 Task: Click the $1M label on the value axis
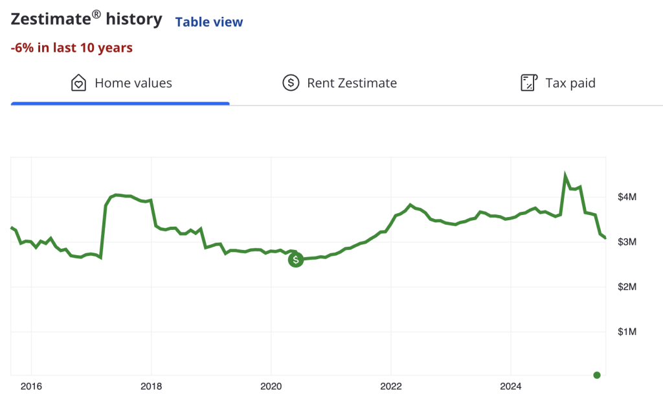coord(628,332)
